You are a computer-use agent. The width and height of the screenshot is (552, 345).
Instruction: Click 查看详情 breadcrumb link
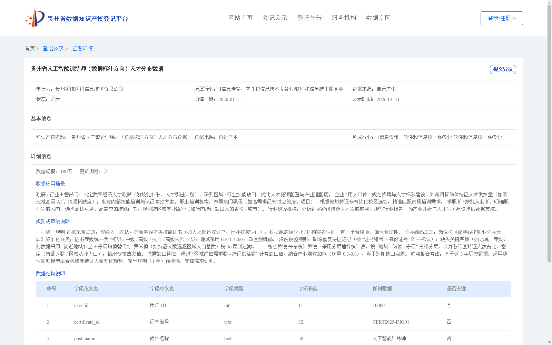coord(82,49)
